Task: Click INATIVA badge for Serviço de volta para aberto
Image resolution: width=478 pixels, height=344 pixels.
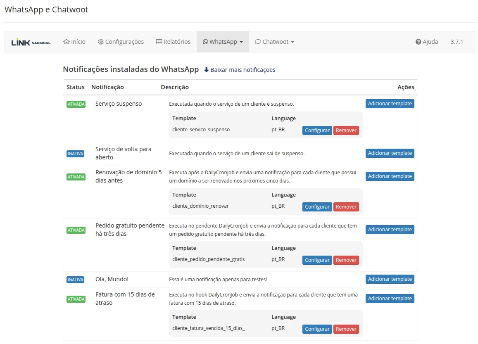Action: coord(75,154)
